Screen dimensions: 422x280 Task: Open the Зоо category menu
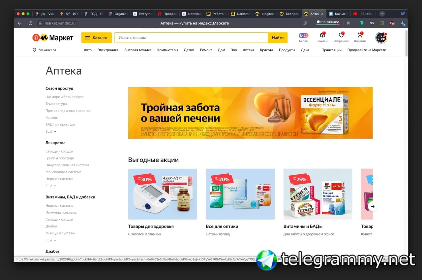(x=234, y=50)
